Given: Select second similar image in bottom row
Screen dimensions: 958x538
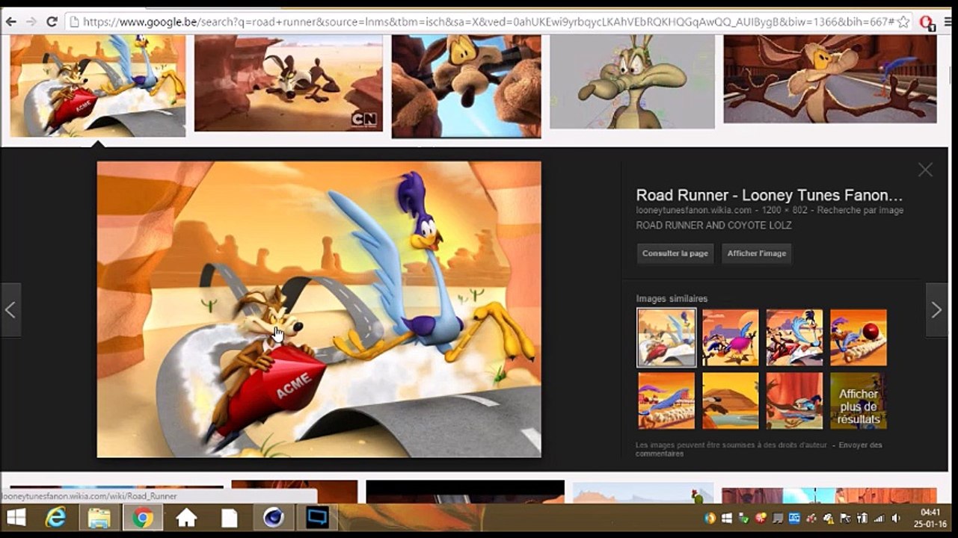Looking at the screenshot, I should [731, 401].
